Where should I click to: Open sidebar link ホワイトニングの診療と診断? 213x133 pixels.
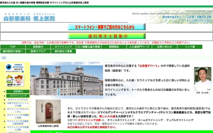(18, 128)
